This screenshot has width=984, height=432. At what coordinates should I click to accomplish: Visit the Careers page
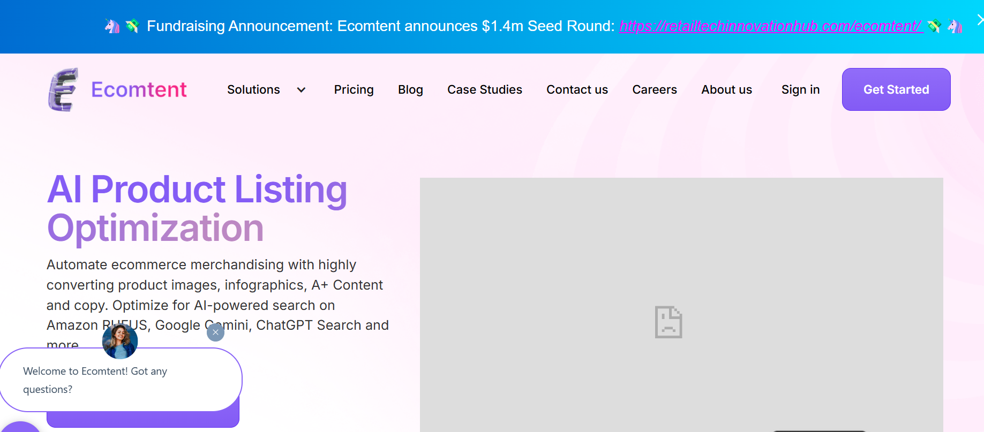655,89
